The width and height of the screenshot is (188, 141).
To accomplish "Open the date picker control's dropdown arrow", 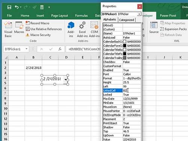I will click(x=65, y=80).
